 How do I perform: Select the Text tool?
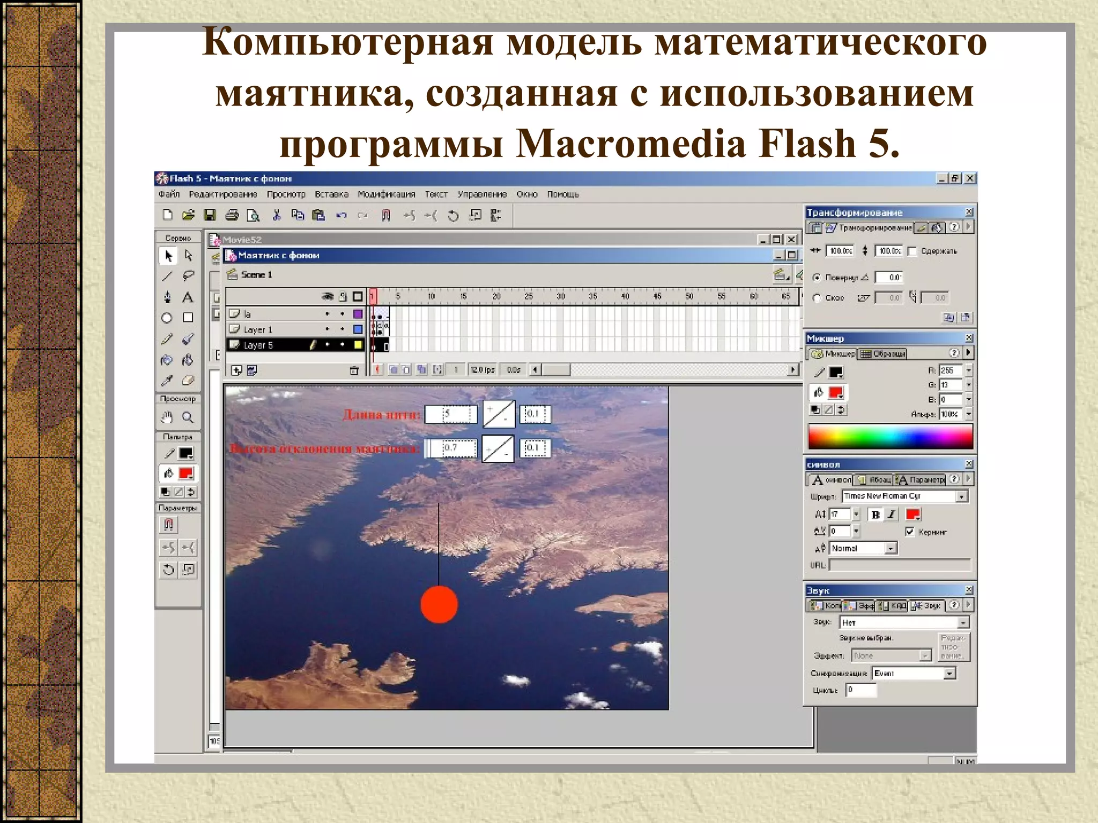(188, 297)
